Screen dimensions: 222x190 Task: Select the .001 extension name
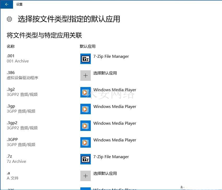[x=10, y=56]
